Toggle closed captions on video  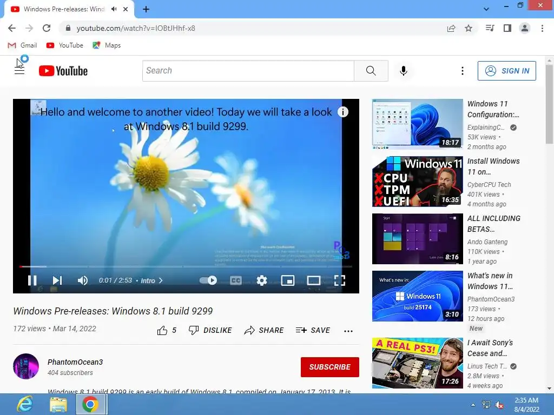click(236, 280)
